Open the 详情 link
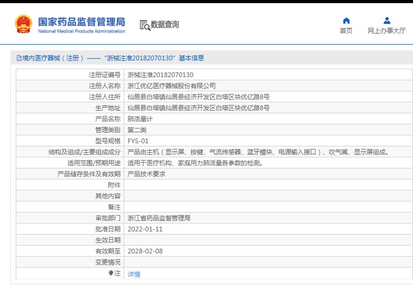The width and height of the screenshot is (413, 287). tap(134, 274)
